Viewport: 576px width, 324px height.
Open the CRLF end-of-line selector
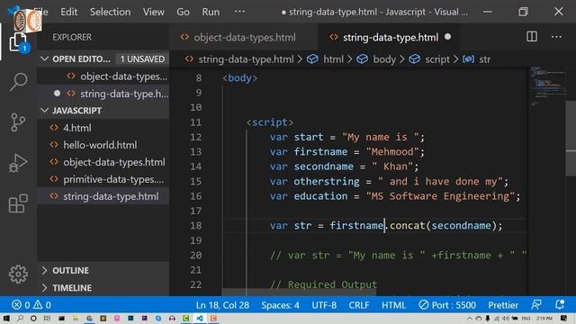pyautogui.click(x=359, y=305)
